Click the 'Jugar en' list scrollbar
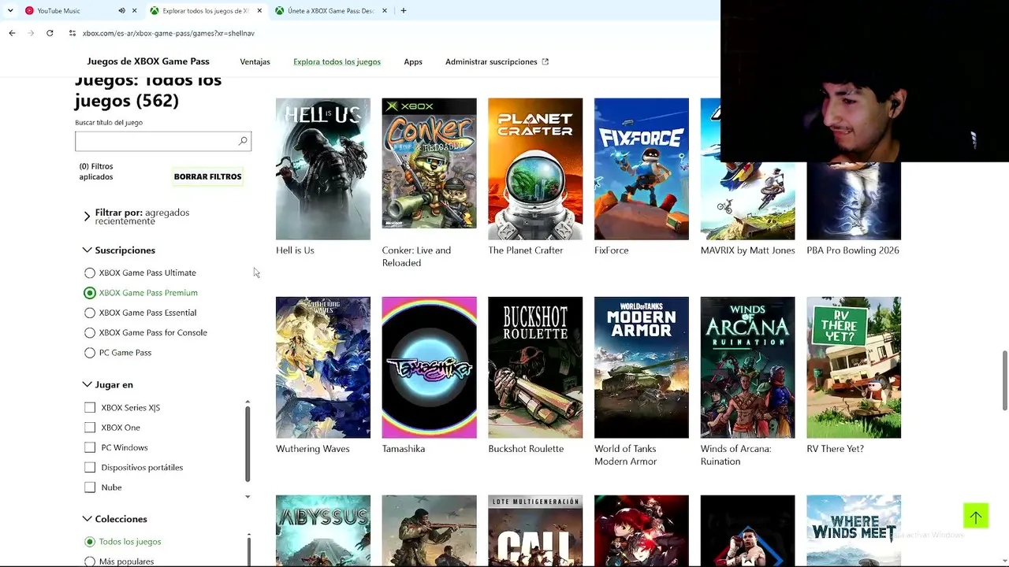Image resolution: width=1009 pixels, height=567 pixels. [248, 443]
